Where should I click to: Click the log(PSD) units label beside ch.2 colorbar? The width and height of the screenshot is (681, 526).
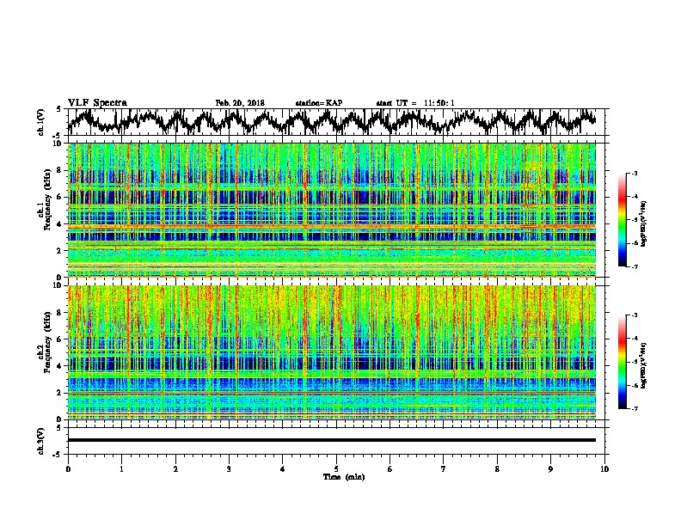click(x=643, y=365)
